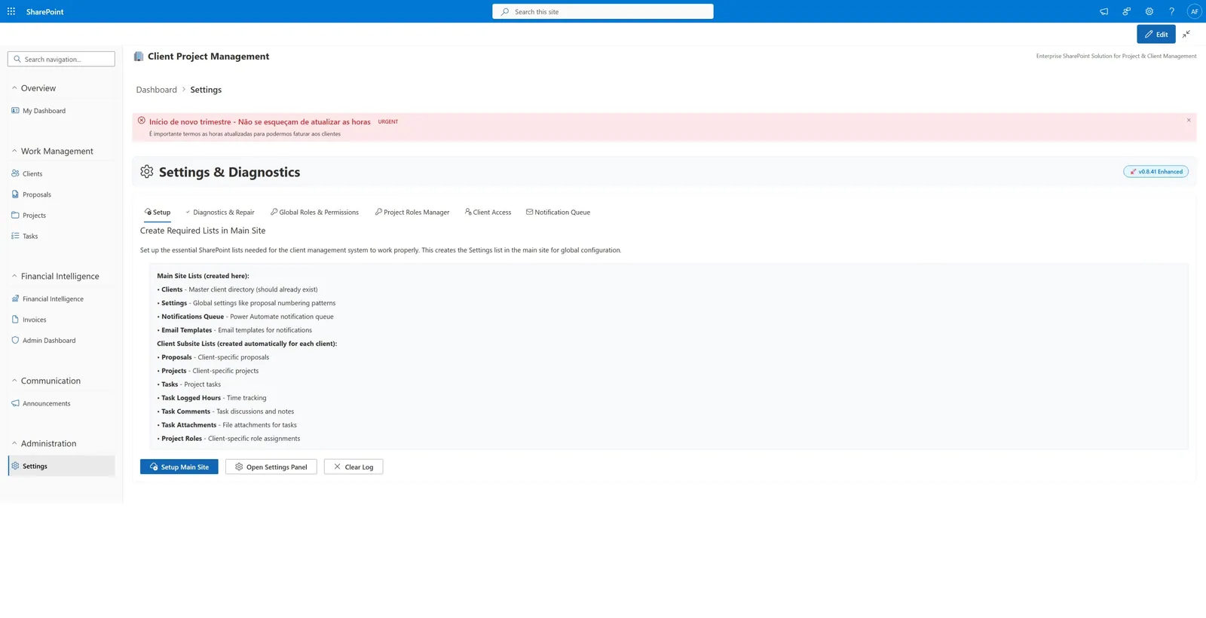
Task: Click the Invoices page icon in sidebar
Action: pos(15,320)
